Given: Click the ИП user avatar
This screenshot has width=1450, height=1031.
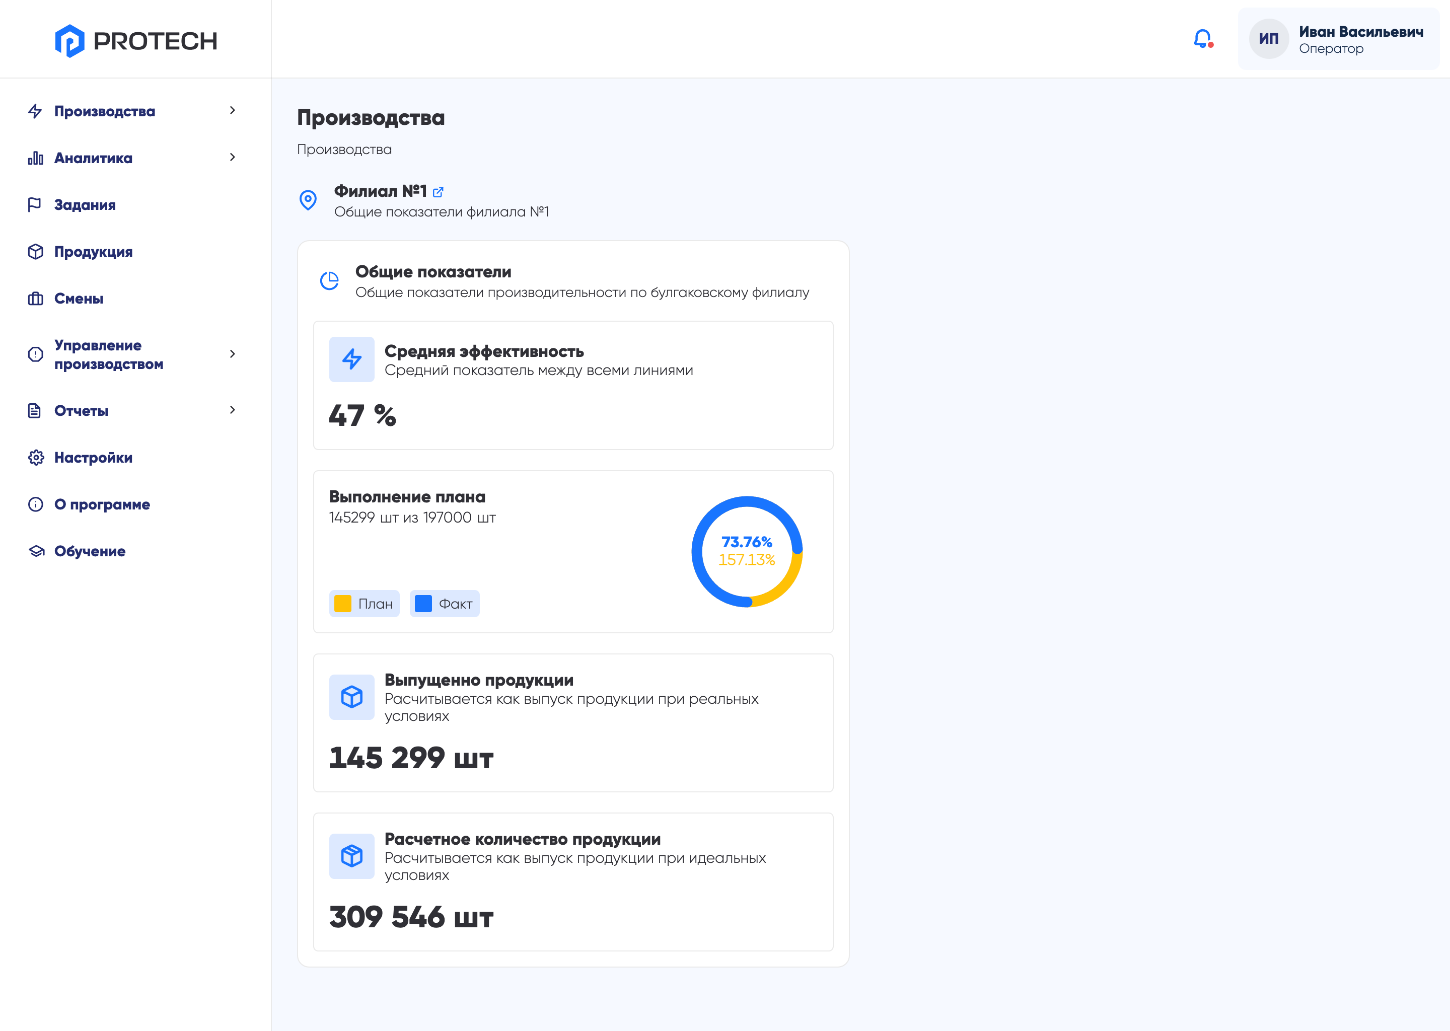Looking at the screenshot, I should click(x=1268, y=39).
